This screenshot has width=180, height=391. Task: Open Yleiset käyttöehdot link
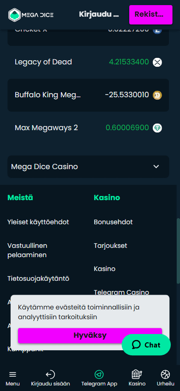[x=38, y=222]
